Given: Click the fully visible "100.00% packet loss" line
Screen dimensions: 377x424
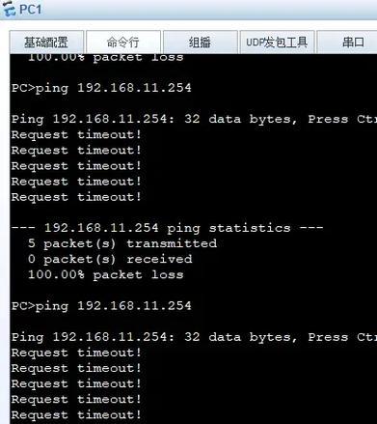Looking at the screenshot, I should click(x=105, y=274).
